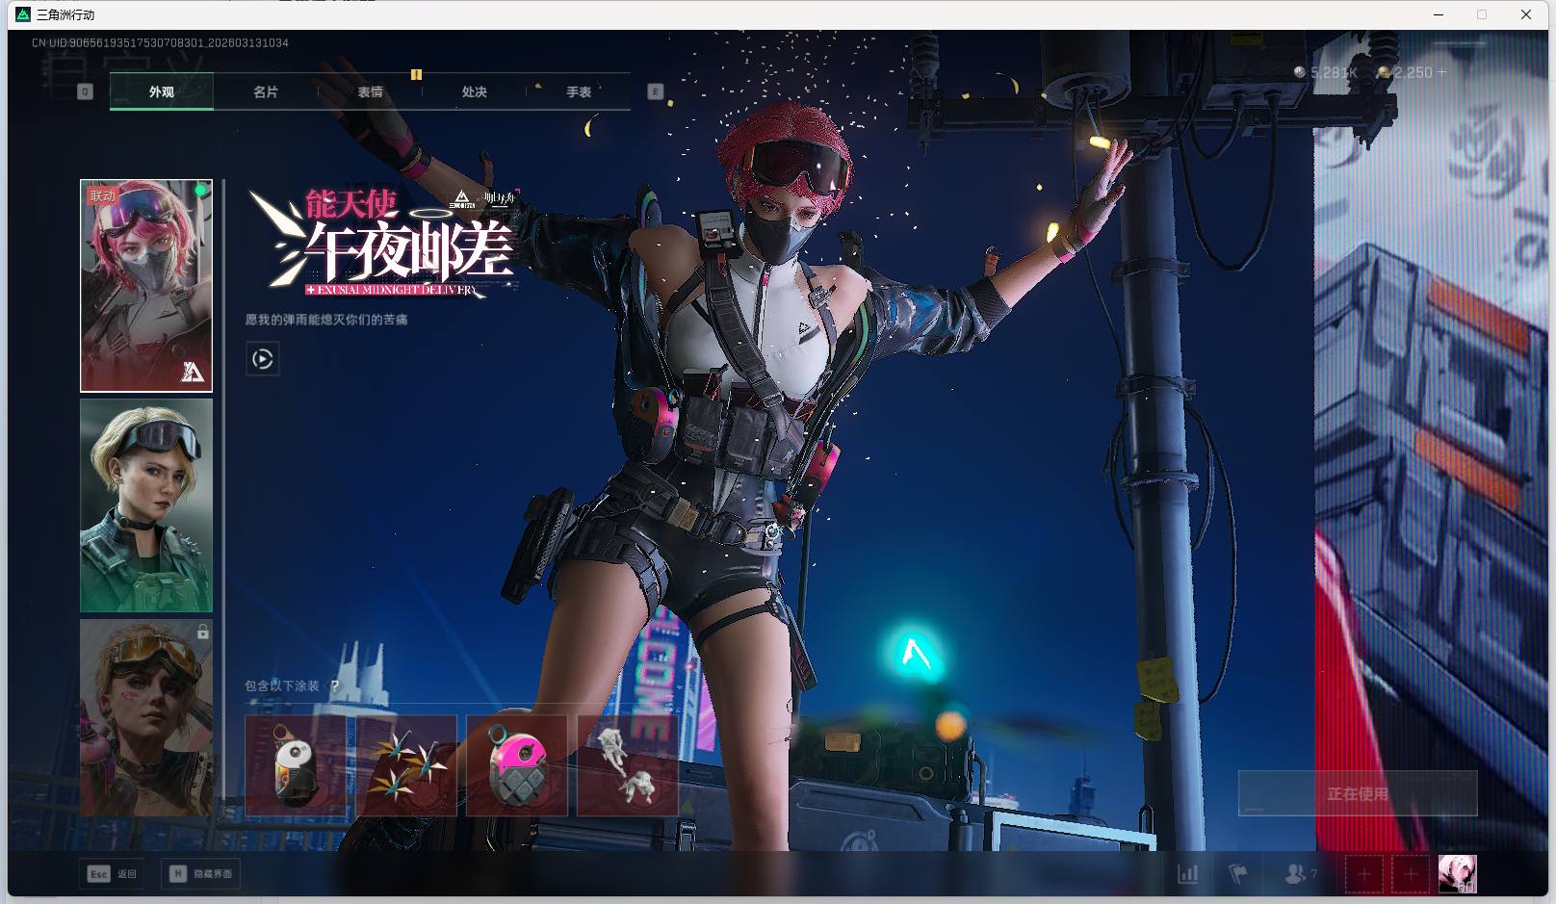Switch to the 名片 tab
The height and width of the screenshot is (904, 1556).
click(266, 92)
